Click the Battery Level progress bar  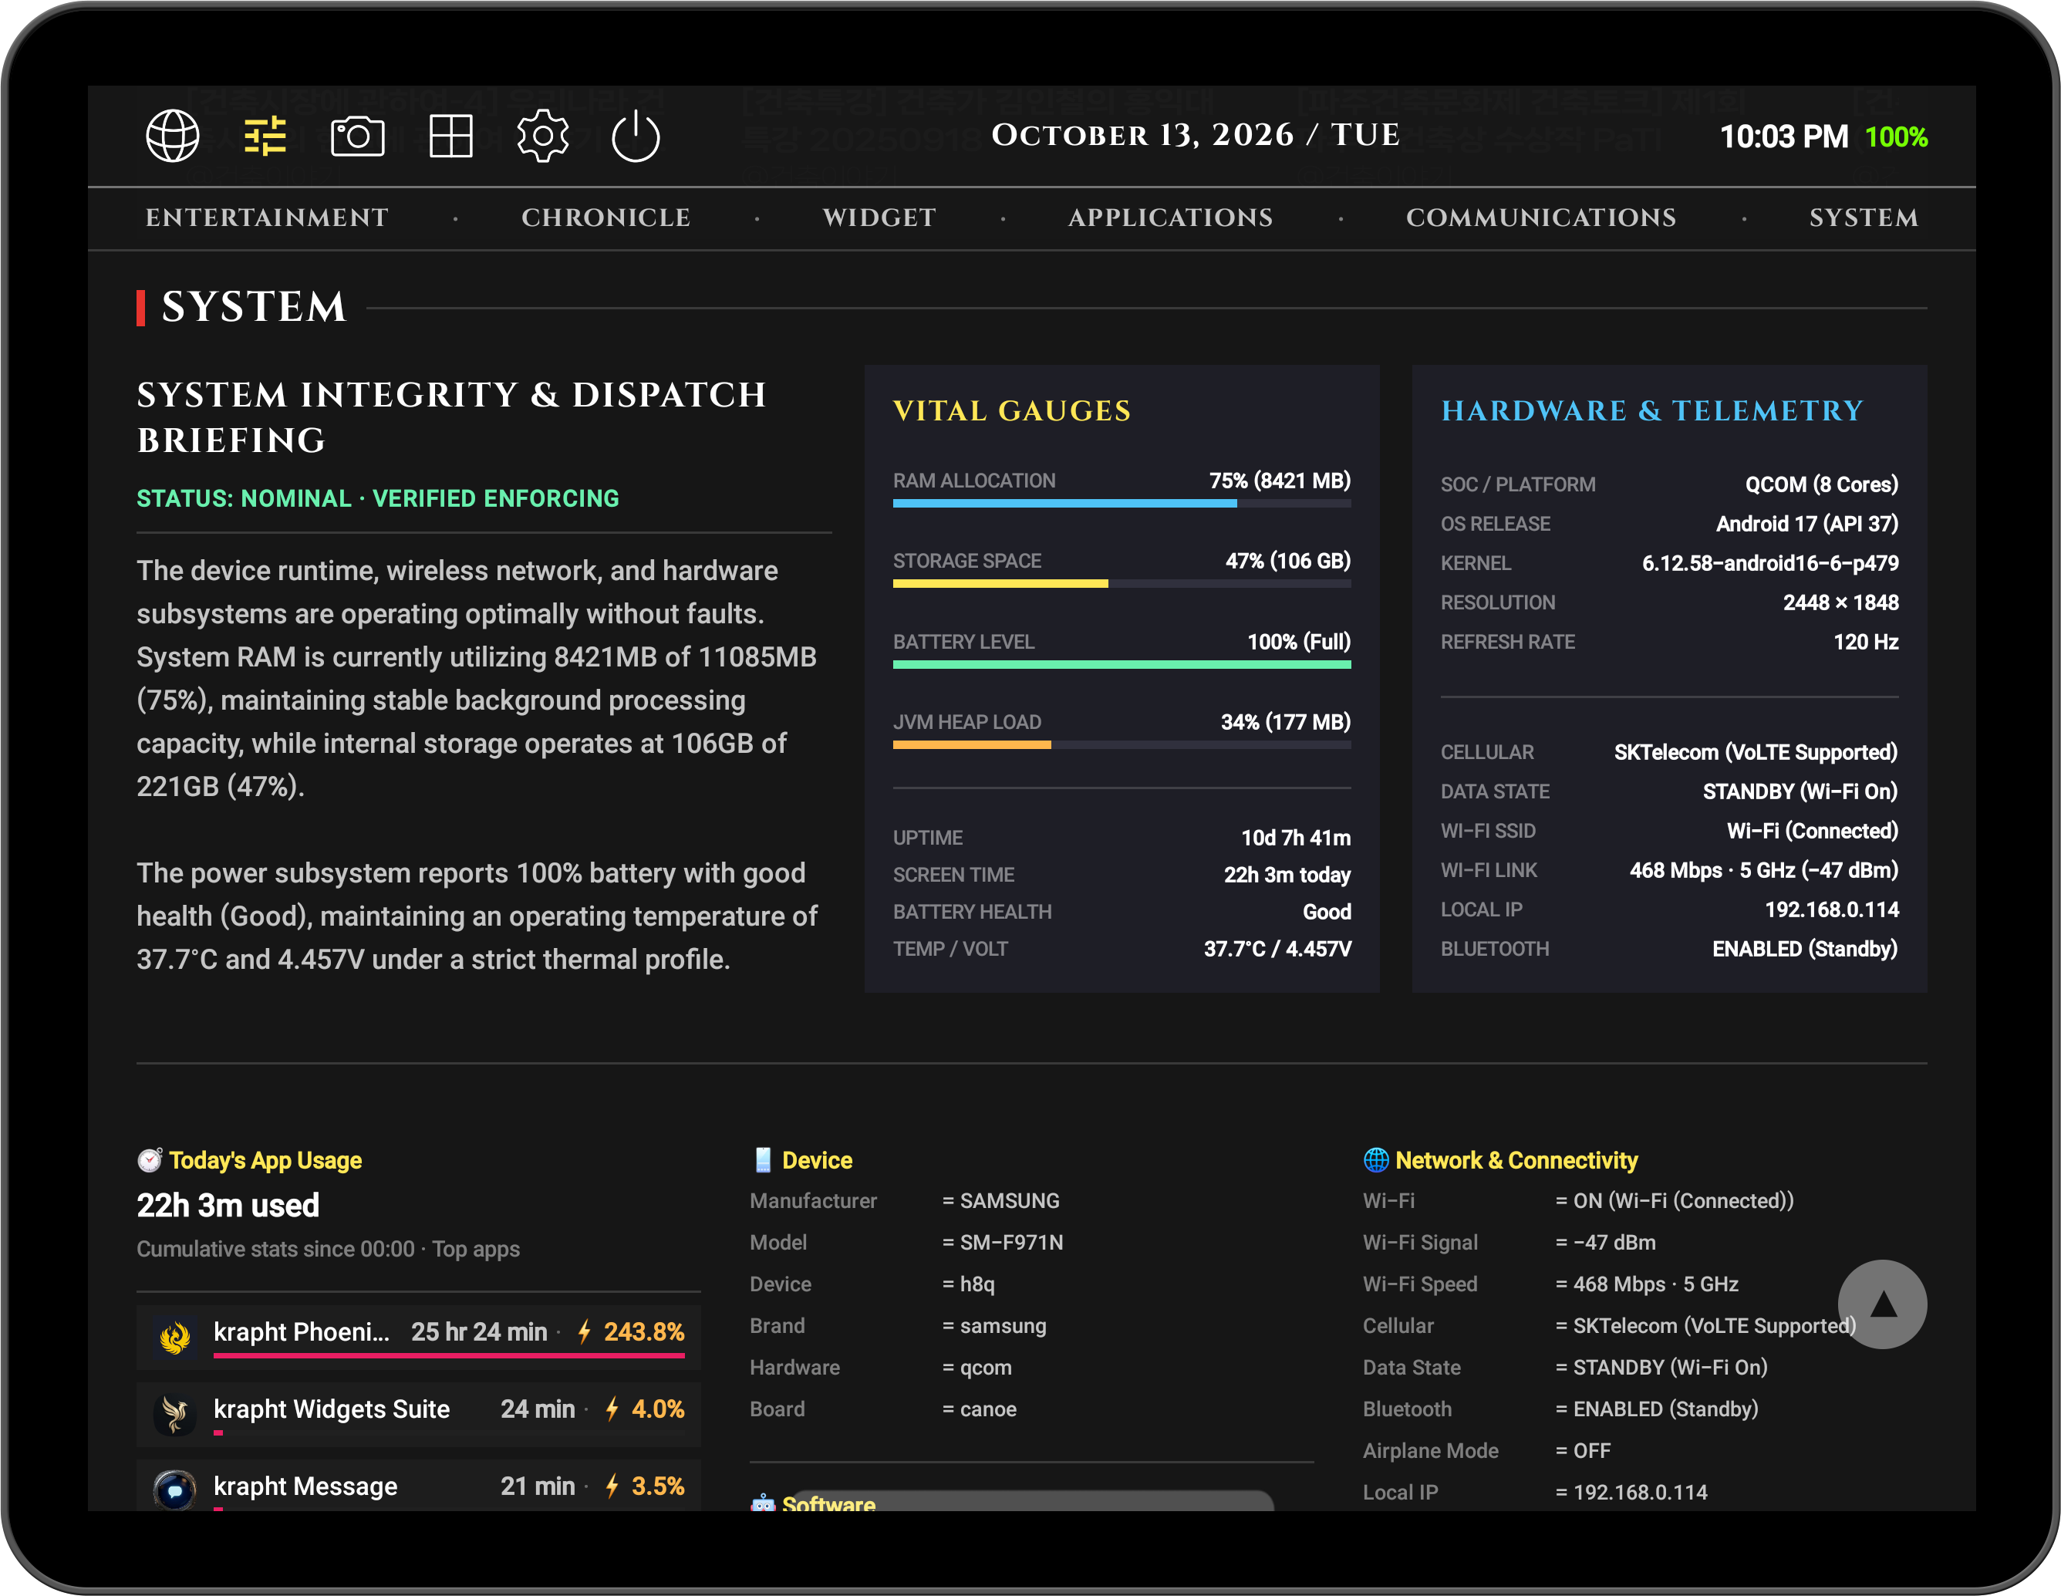[x=1122, y=666]
